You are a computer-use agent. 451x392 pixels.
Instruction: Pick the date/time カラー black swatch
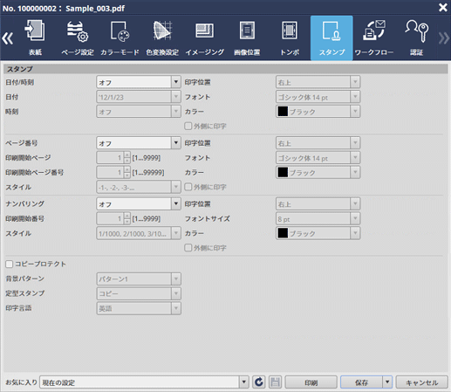click(283, 112)
